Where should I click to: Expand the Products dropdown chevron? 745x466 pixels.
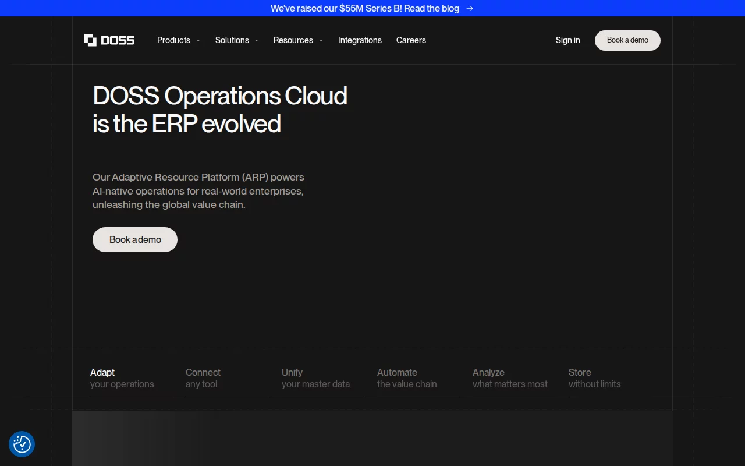pos(198,41)
